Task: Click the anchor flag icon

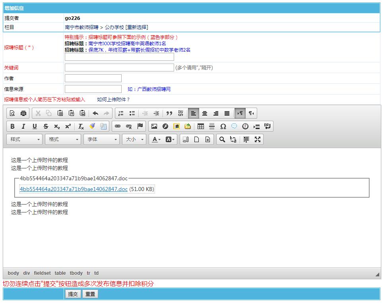Action: [140, 126]
